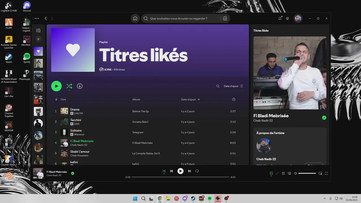Open the user profile avatar menu
This screenshot has width=361, height=203.
tap(298, 18)
